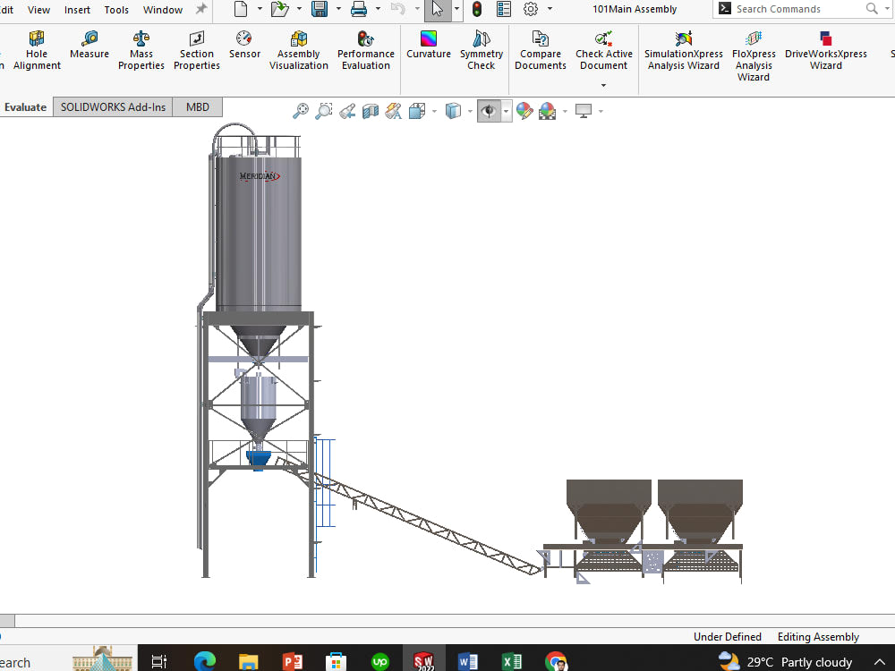Toggle the Hide/Show Items eye

tap(490, 111)
